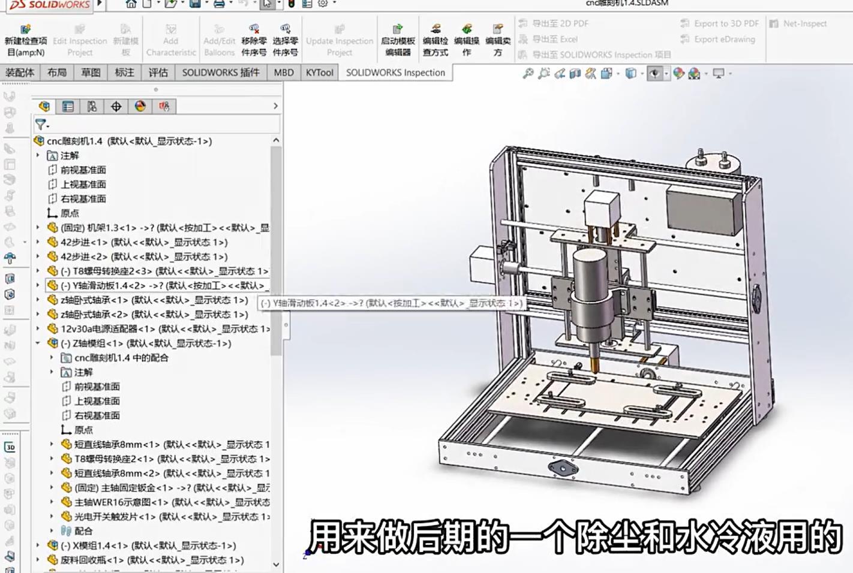Image resolution: width=853 pixels, height=573 pixels.
Task: Switch to the MBD tab
Action: coord(284,73)
